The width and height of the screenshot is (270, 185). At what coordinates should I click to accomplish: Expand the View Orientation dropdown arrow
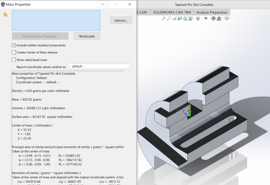tap(194, 18)
